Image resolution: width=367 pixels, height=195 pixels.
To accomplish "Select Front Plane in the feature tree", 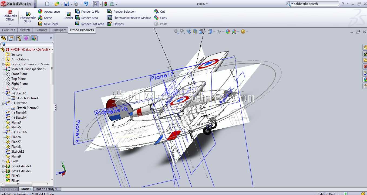I will coord(19,74).
